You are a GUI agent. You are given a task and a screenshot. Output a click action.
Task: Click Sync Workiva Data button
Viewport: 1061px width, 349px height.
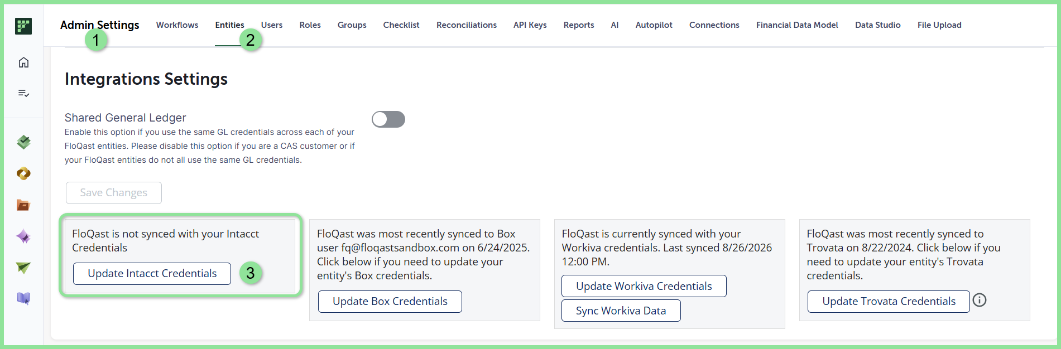tap(621, 311)
